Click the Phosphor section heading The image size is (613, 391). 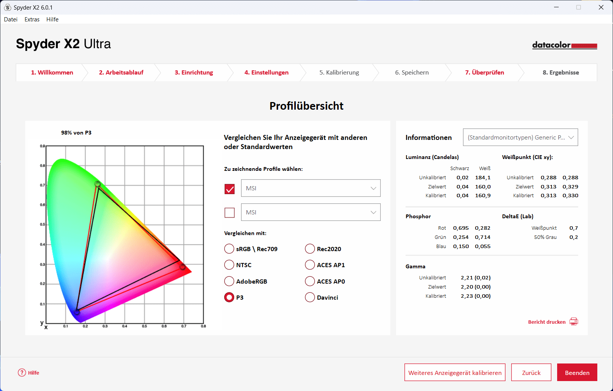pyautogui.click(x=418, y=216)
